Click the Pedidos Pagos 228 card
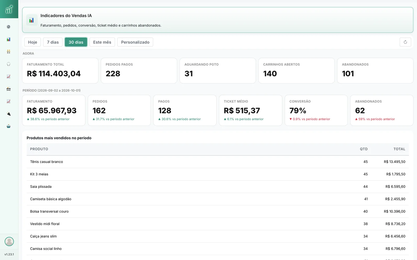This screenshot has height=260, width=417. coord(139,71)
